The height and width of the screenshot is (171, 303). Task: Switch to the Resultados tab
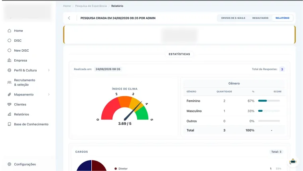(x=260, y=18)
